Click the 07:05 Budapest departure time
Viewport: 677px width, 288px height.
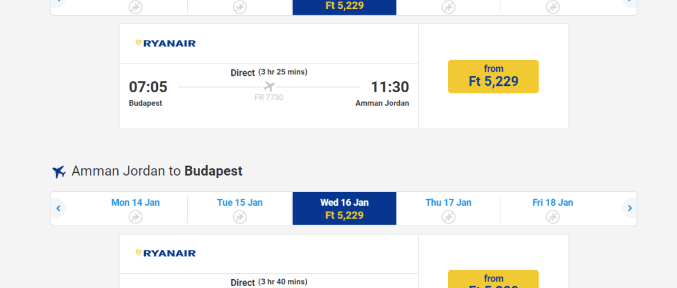(148, 87)
